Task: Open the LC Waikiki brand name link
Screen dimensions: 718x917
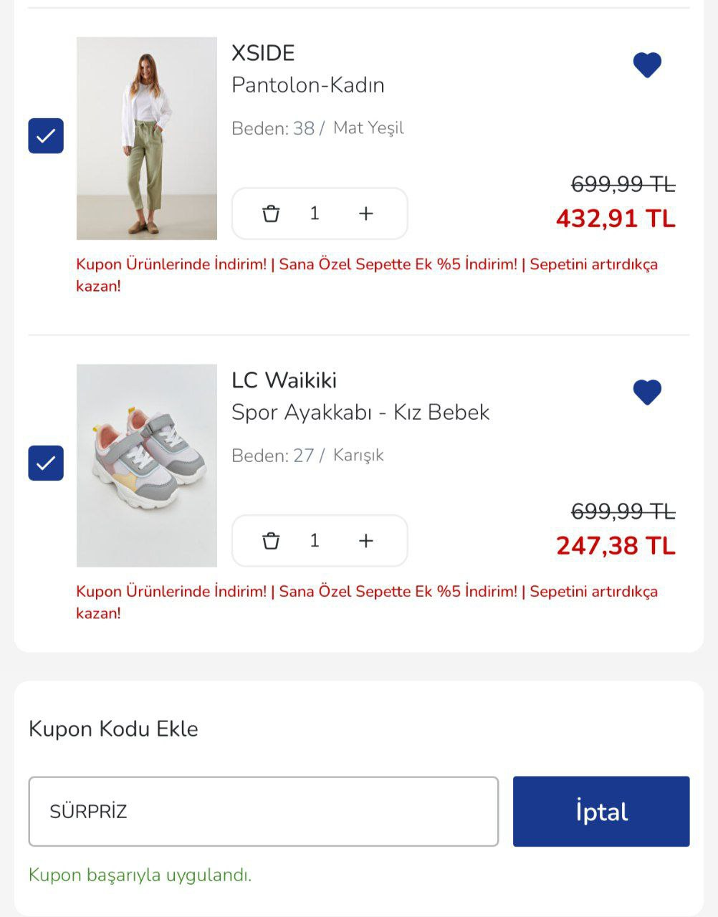Action: [284, 380]
